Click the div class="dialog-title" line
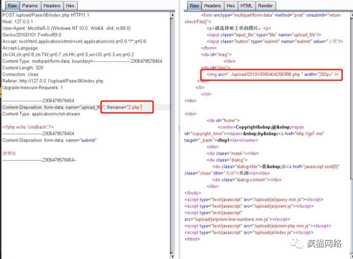Image resolution: width=353 pixels, height=259 pixels. point(276,167)
